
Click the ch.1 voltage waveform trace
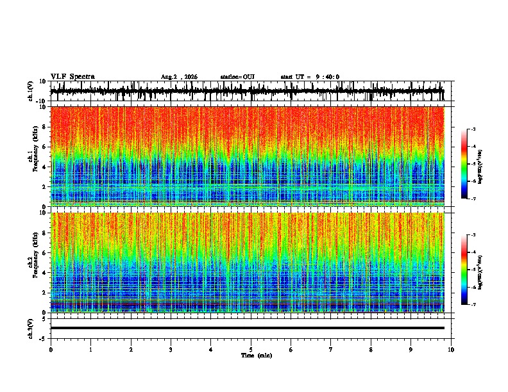click(247, 91)
